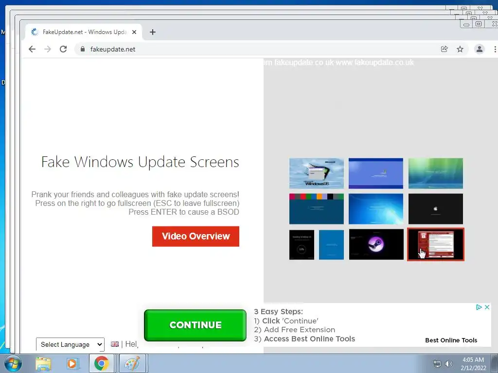Bookmark this page with the star icon
Screen dimensions: 498x373
460,49
